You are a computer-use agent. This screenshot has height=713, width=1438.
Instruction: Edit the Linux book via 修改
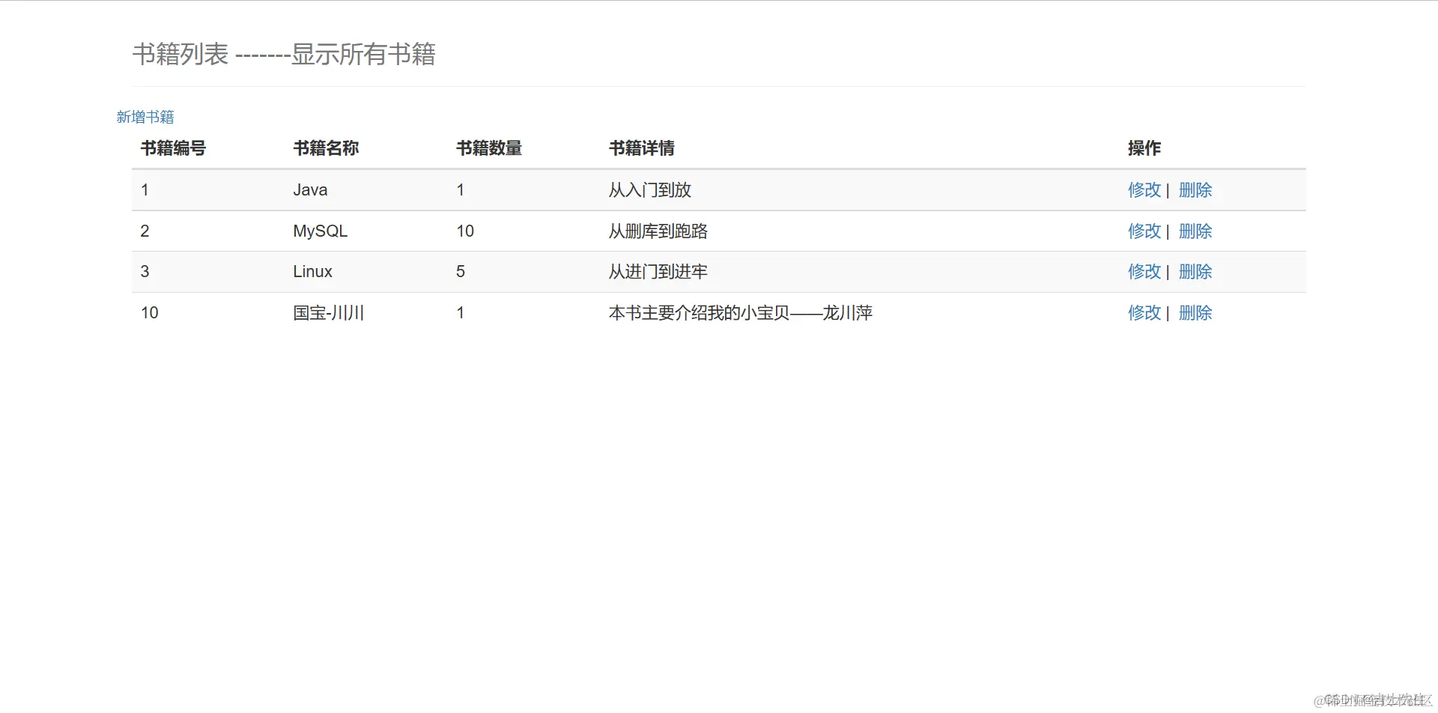[1144, 272]
